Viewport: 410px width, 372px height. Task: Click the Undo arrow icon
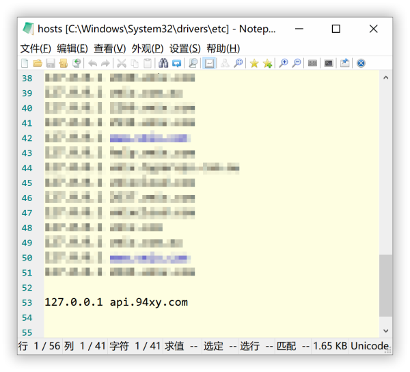(92, 63)
